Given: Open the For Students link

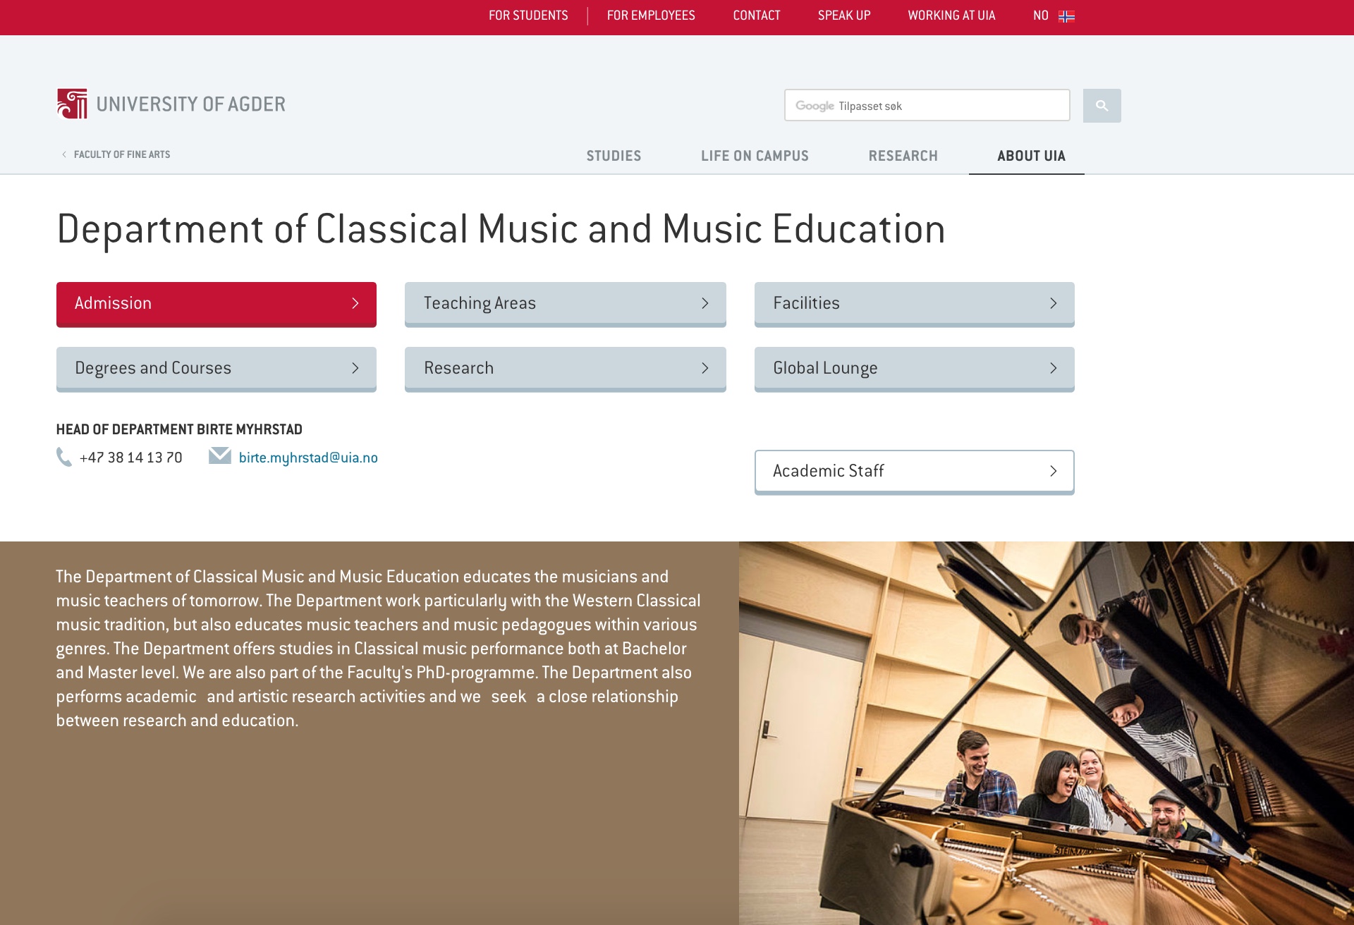Looking at the screenshot, I should tap(528, 16).
